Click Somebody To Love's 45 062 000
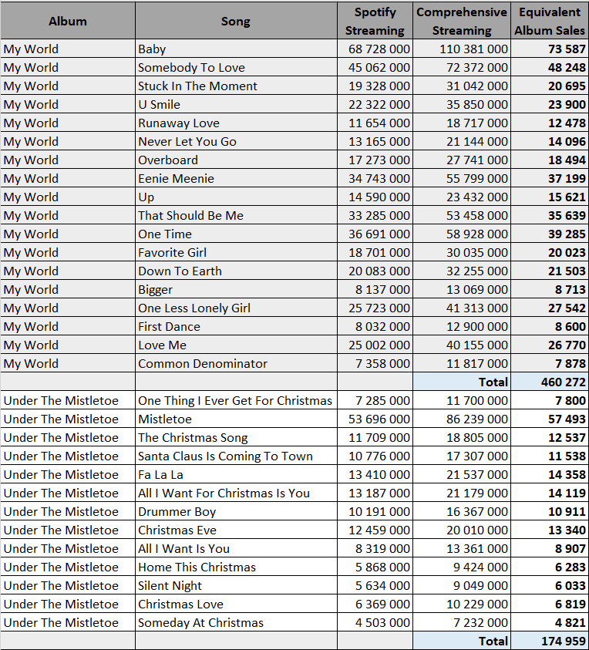 [375, 68]
